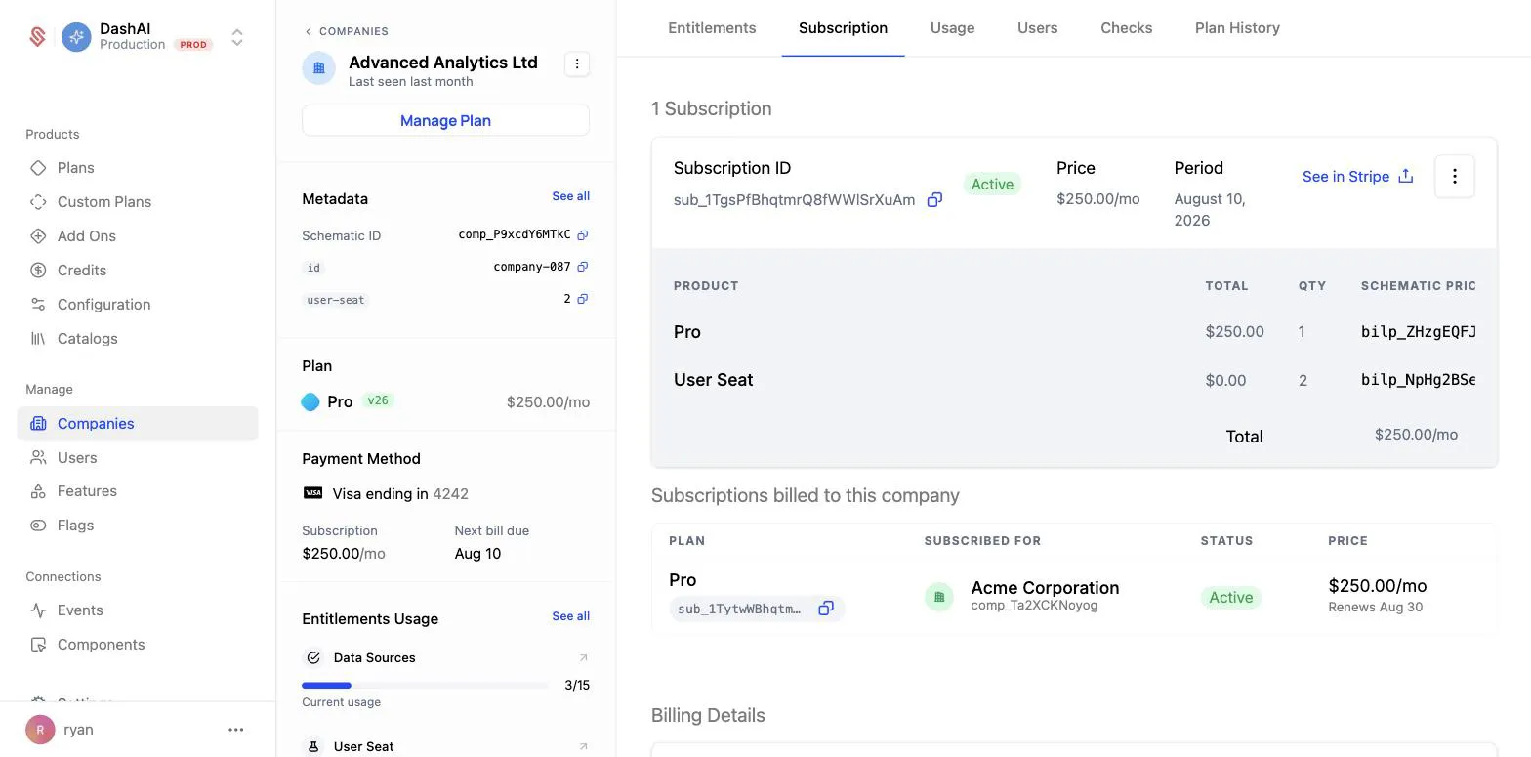Click the PROD environment badge
1531x757 pixels.
tap(193, 45)
